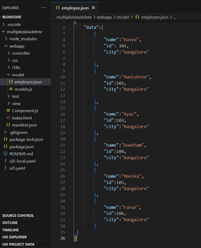
Task: Open the Views and More Actions ellipsis icon
Action: coord(43,8)
